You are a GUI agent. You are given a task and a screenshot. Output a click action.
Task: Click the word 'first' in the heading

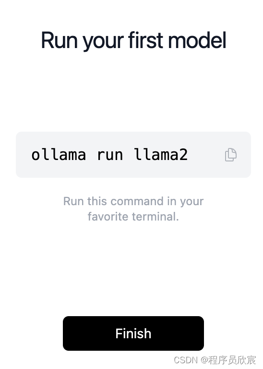coord(146,40)
